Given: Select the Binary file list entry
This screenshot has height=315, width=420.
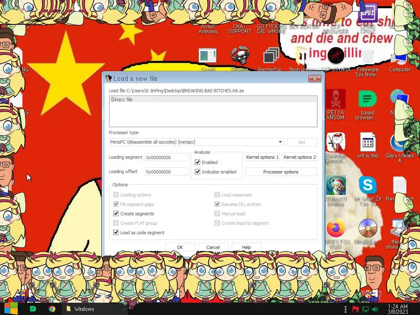Looking at the screenshot, I should (x=213, y=99).
